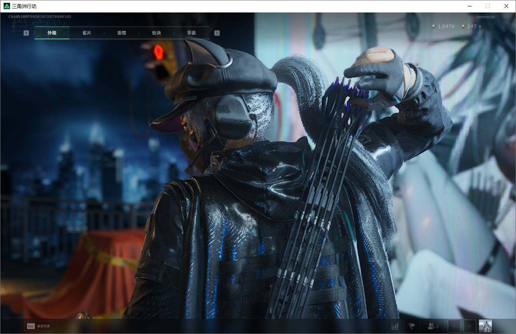Open the player avatar thumbnail
Screen dimensions: 516x334
pos(485,326)
